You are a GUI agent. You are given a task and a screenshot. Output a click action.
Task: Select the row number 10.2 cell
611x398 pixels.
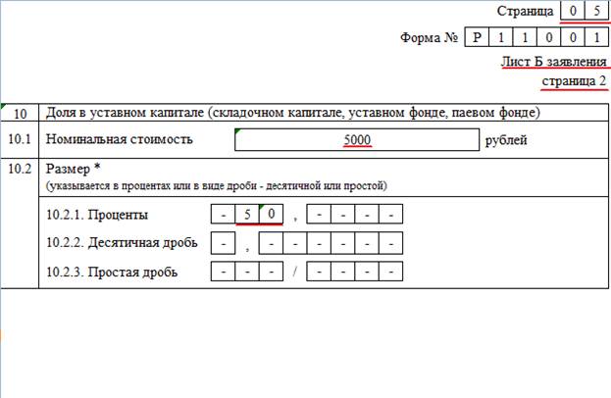[x=21, y=169]
